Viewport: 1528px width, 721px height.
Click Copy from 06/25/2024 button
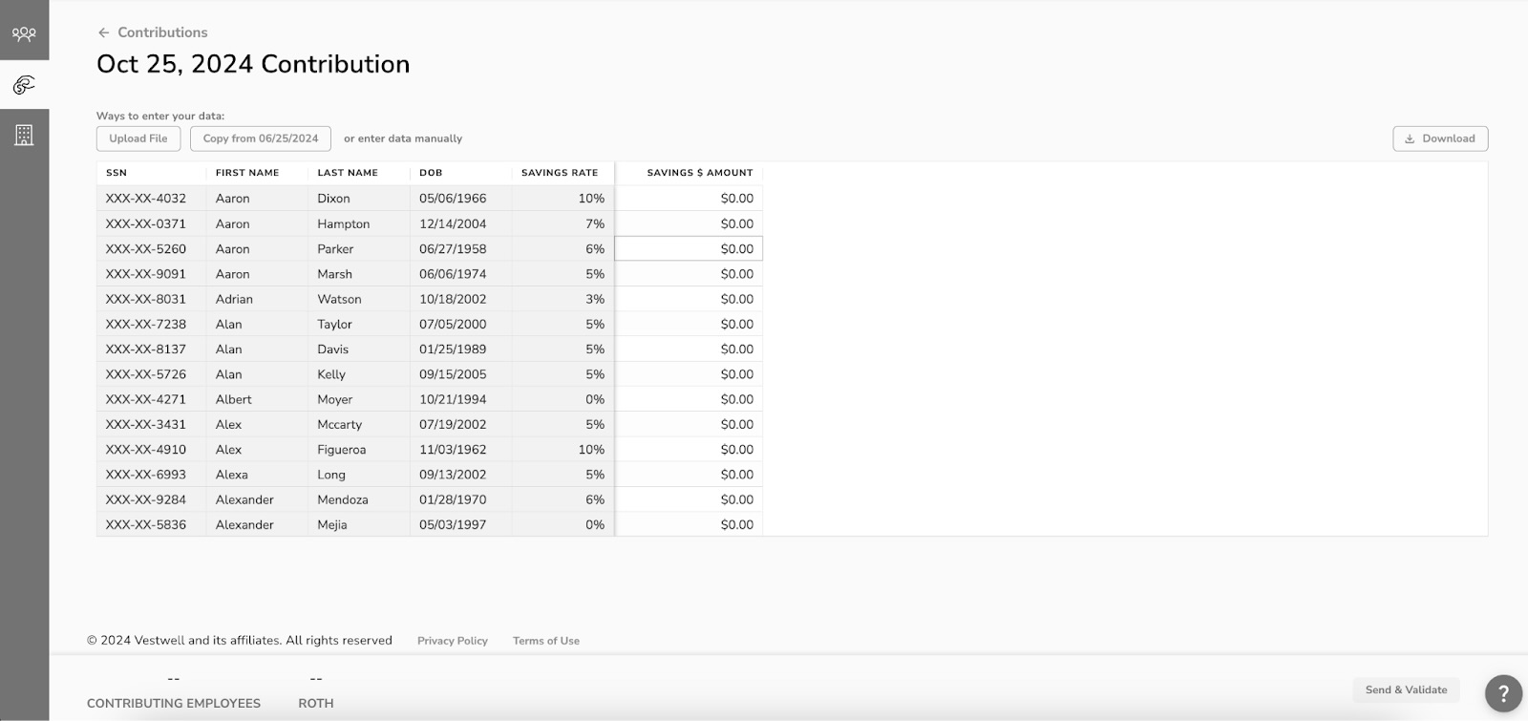pyautogui.click(x=261, y=138)
